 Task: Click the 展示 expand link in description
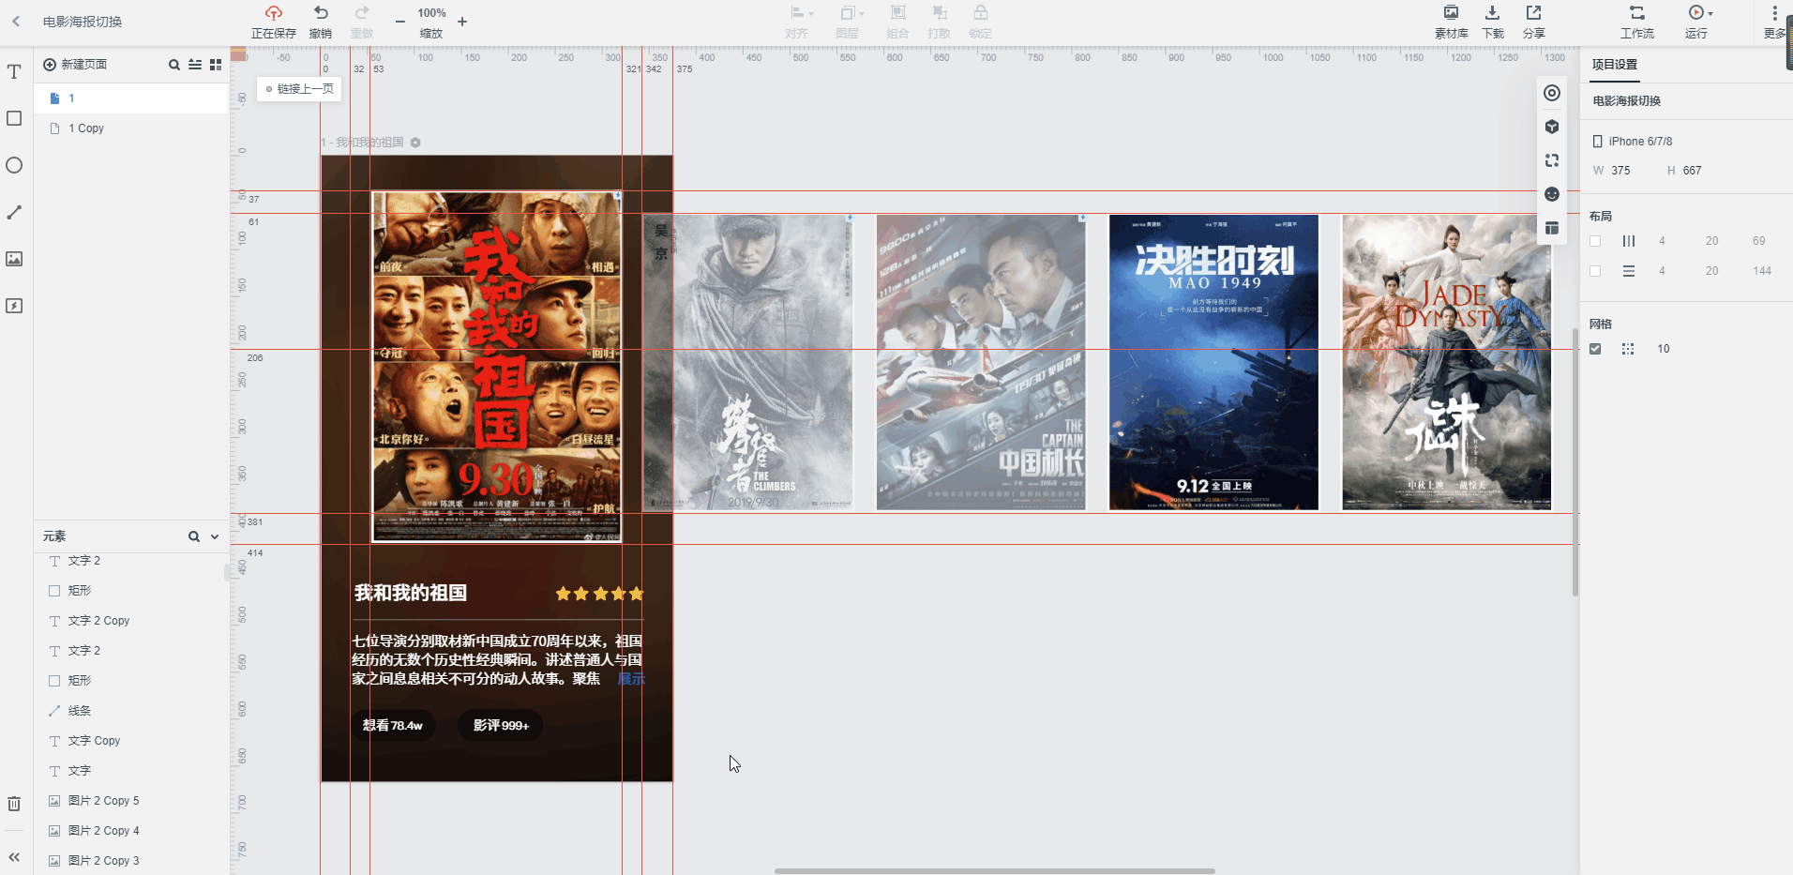tap(631, 679)
